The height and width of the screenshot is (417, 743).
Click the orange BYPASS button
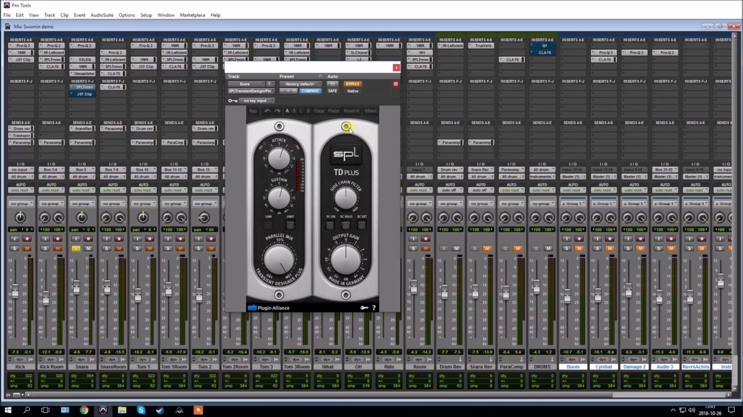coord(352,84)
